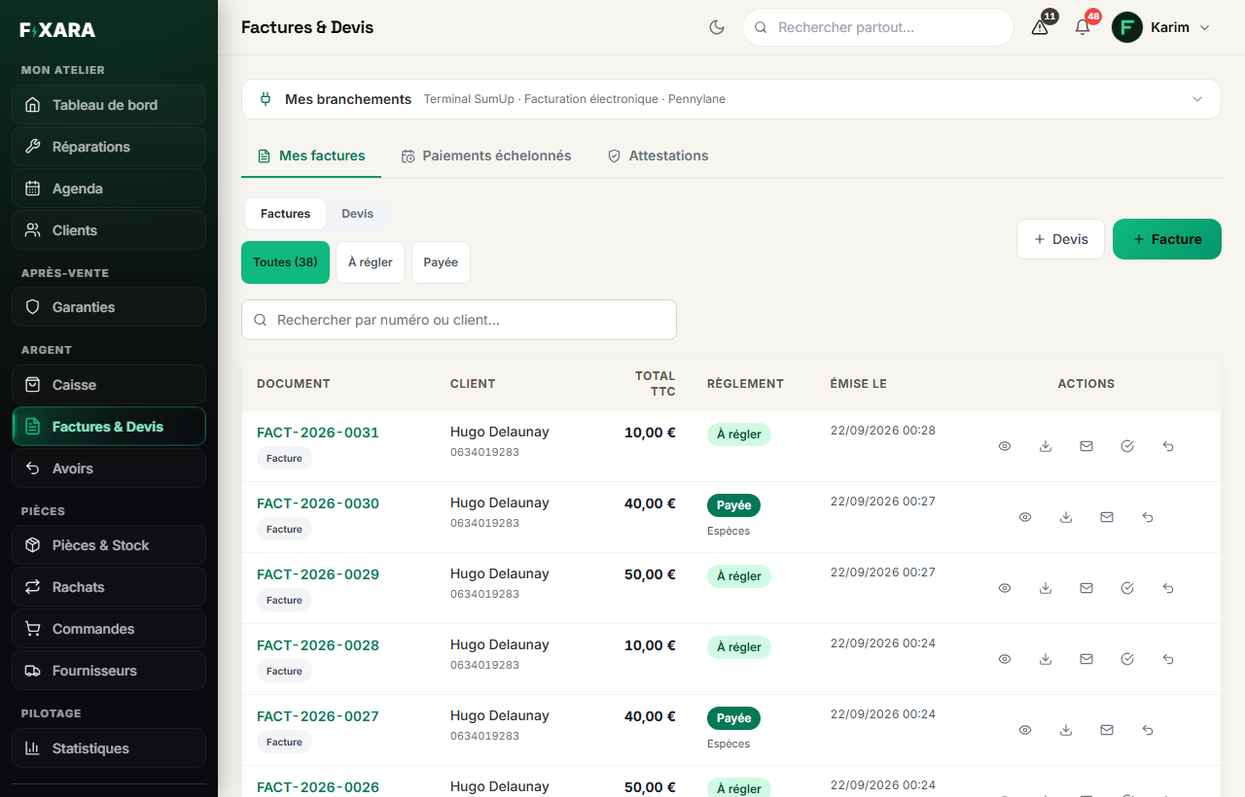Toggle dark mode with the moon icon
Viewport: 1245px width, 797px height.
pyautogui.click(x=717, y=27)
